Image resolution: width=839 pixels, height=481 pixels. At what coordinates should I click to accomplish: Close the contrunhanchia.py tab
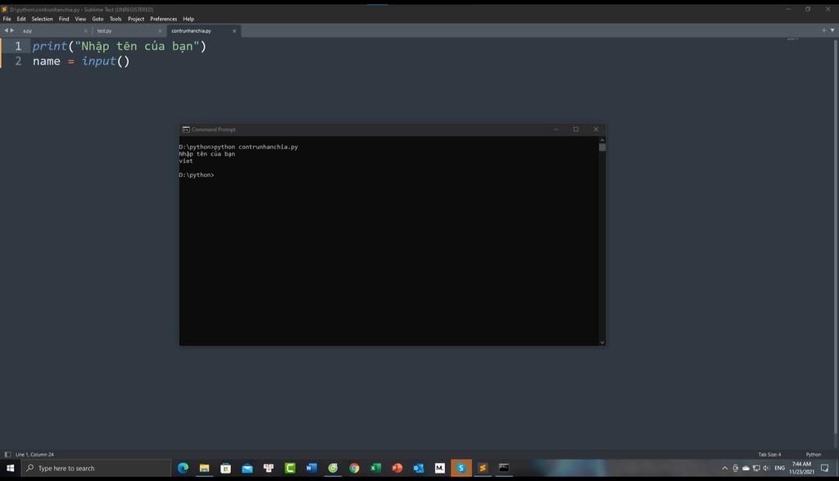coord(234,31)
